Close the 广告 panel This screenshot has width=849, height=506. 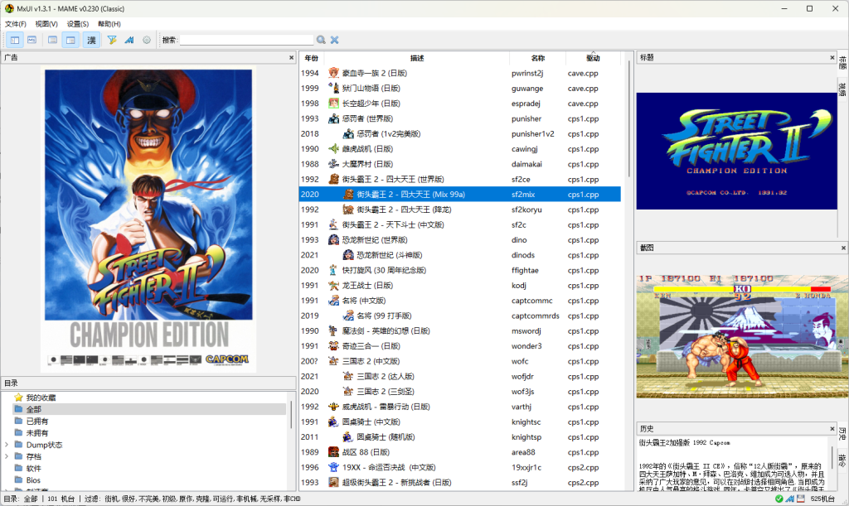click(291, 58)
